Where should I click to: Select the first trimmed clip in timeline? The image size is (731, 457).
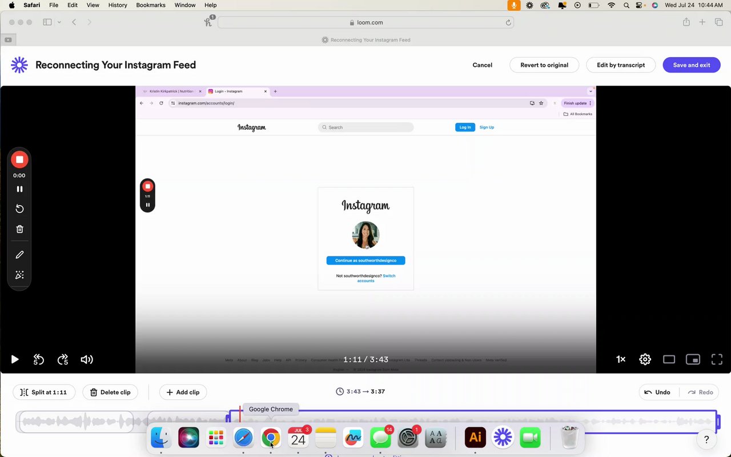pyautogui.click(x=77, y=422)
